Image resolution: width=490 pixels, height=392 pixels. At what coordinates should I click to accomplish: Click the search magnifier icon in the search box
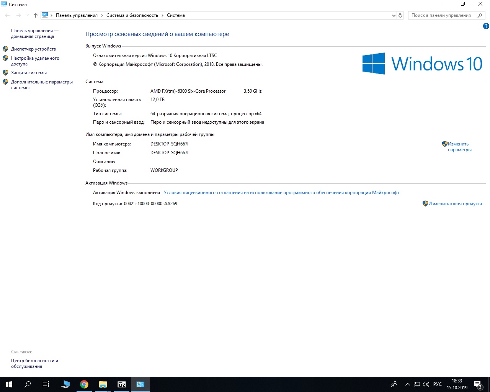click(x=480, y=15)
